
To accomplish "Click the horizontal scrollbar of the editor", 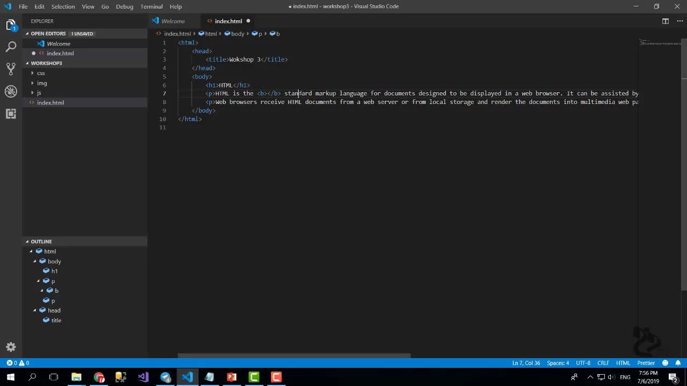I will pos(294,355).
